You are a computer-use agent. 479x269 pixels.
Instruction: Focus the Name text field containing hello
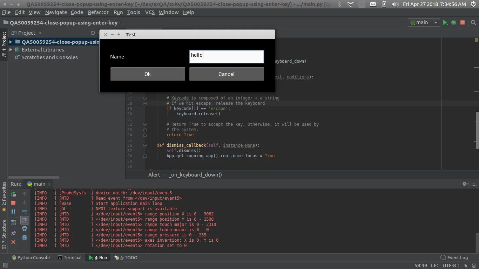coord(227,57)
